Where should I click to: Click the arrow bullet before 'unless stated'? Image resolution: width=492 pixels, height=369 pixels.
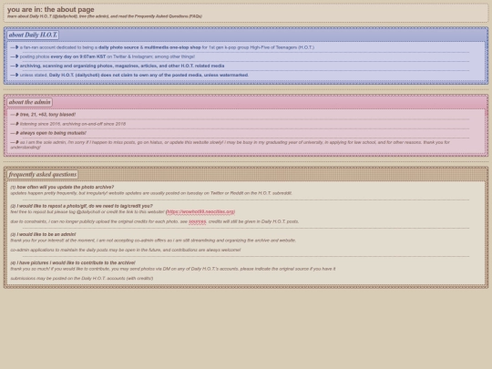15,75
